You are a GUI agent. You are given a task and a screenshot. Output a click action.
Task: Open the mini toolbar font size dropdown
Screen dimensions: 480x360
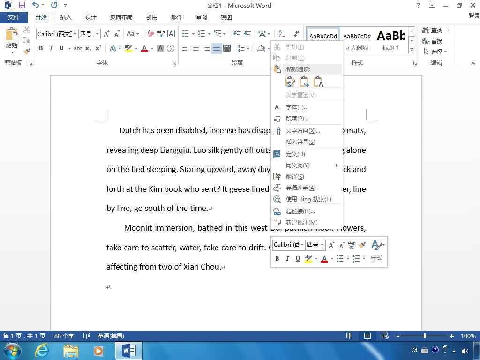pyautogui.click(x=322, y=245)
